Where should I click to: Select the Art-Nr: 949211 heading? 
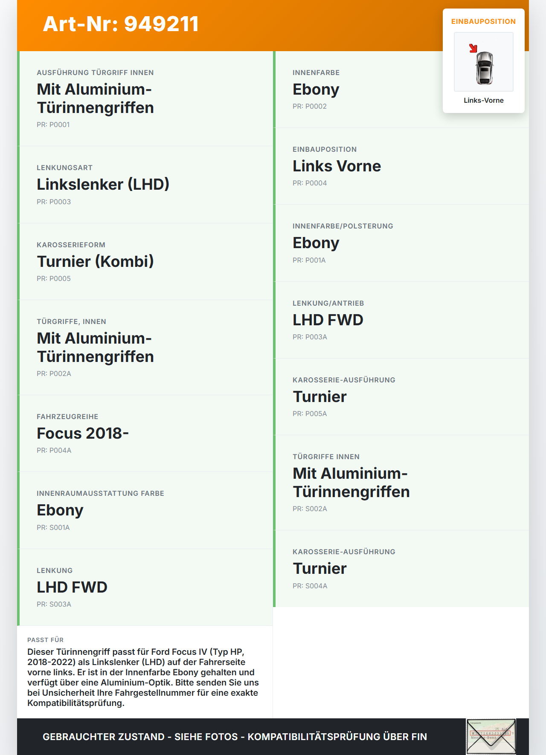pos(121,24)
